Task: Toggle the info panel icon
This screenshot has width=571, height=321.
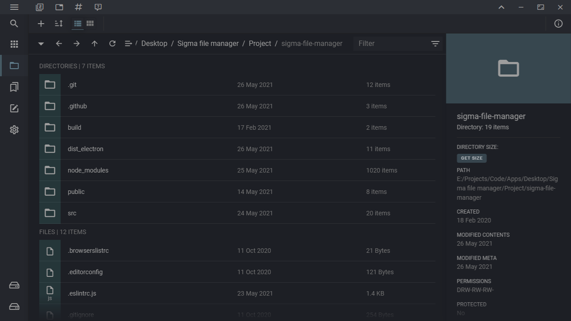Action: tap(559, 24)
